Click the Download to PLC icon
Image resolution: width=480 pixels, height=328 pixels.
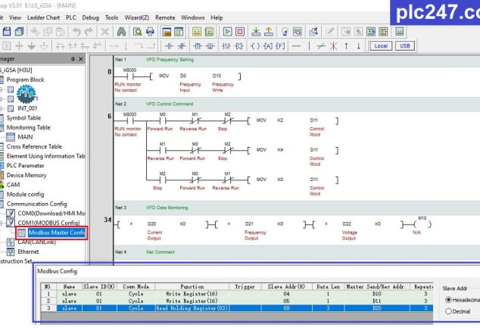[x=256, y=32]
